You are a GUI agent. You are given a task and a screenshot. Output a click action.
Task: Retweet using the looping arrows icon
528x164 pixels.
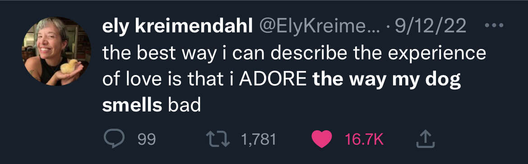pyautogui.click(x=218, y=139)
